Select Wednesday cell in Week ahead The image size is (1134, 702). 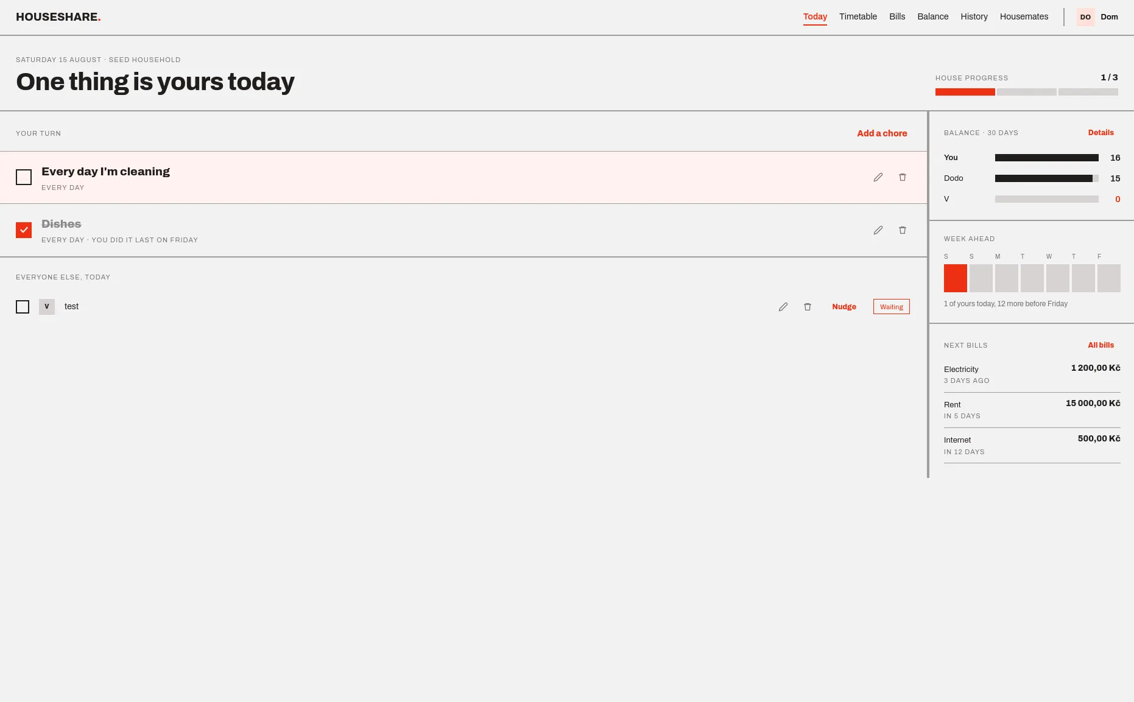click(1058, 278)
